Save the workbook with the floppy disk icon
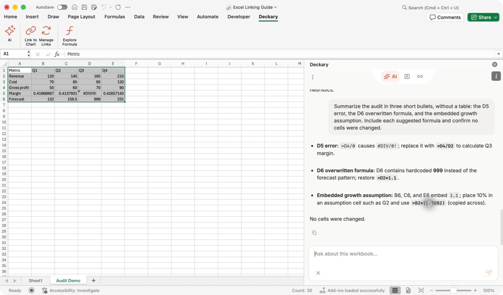The height and width of the screenshot is (295, 503). click(x=84, y=7)
